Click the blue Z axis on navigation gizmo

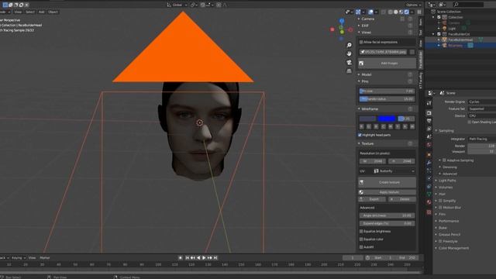pyautogui.click(x=342, y=21)
